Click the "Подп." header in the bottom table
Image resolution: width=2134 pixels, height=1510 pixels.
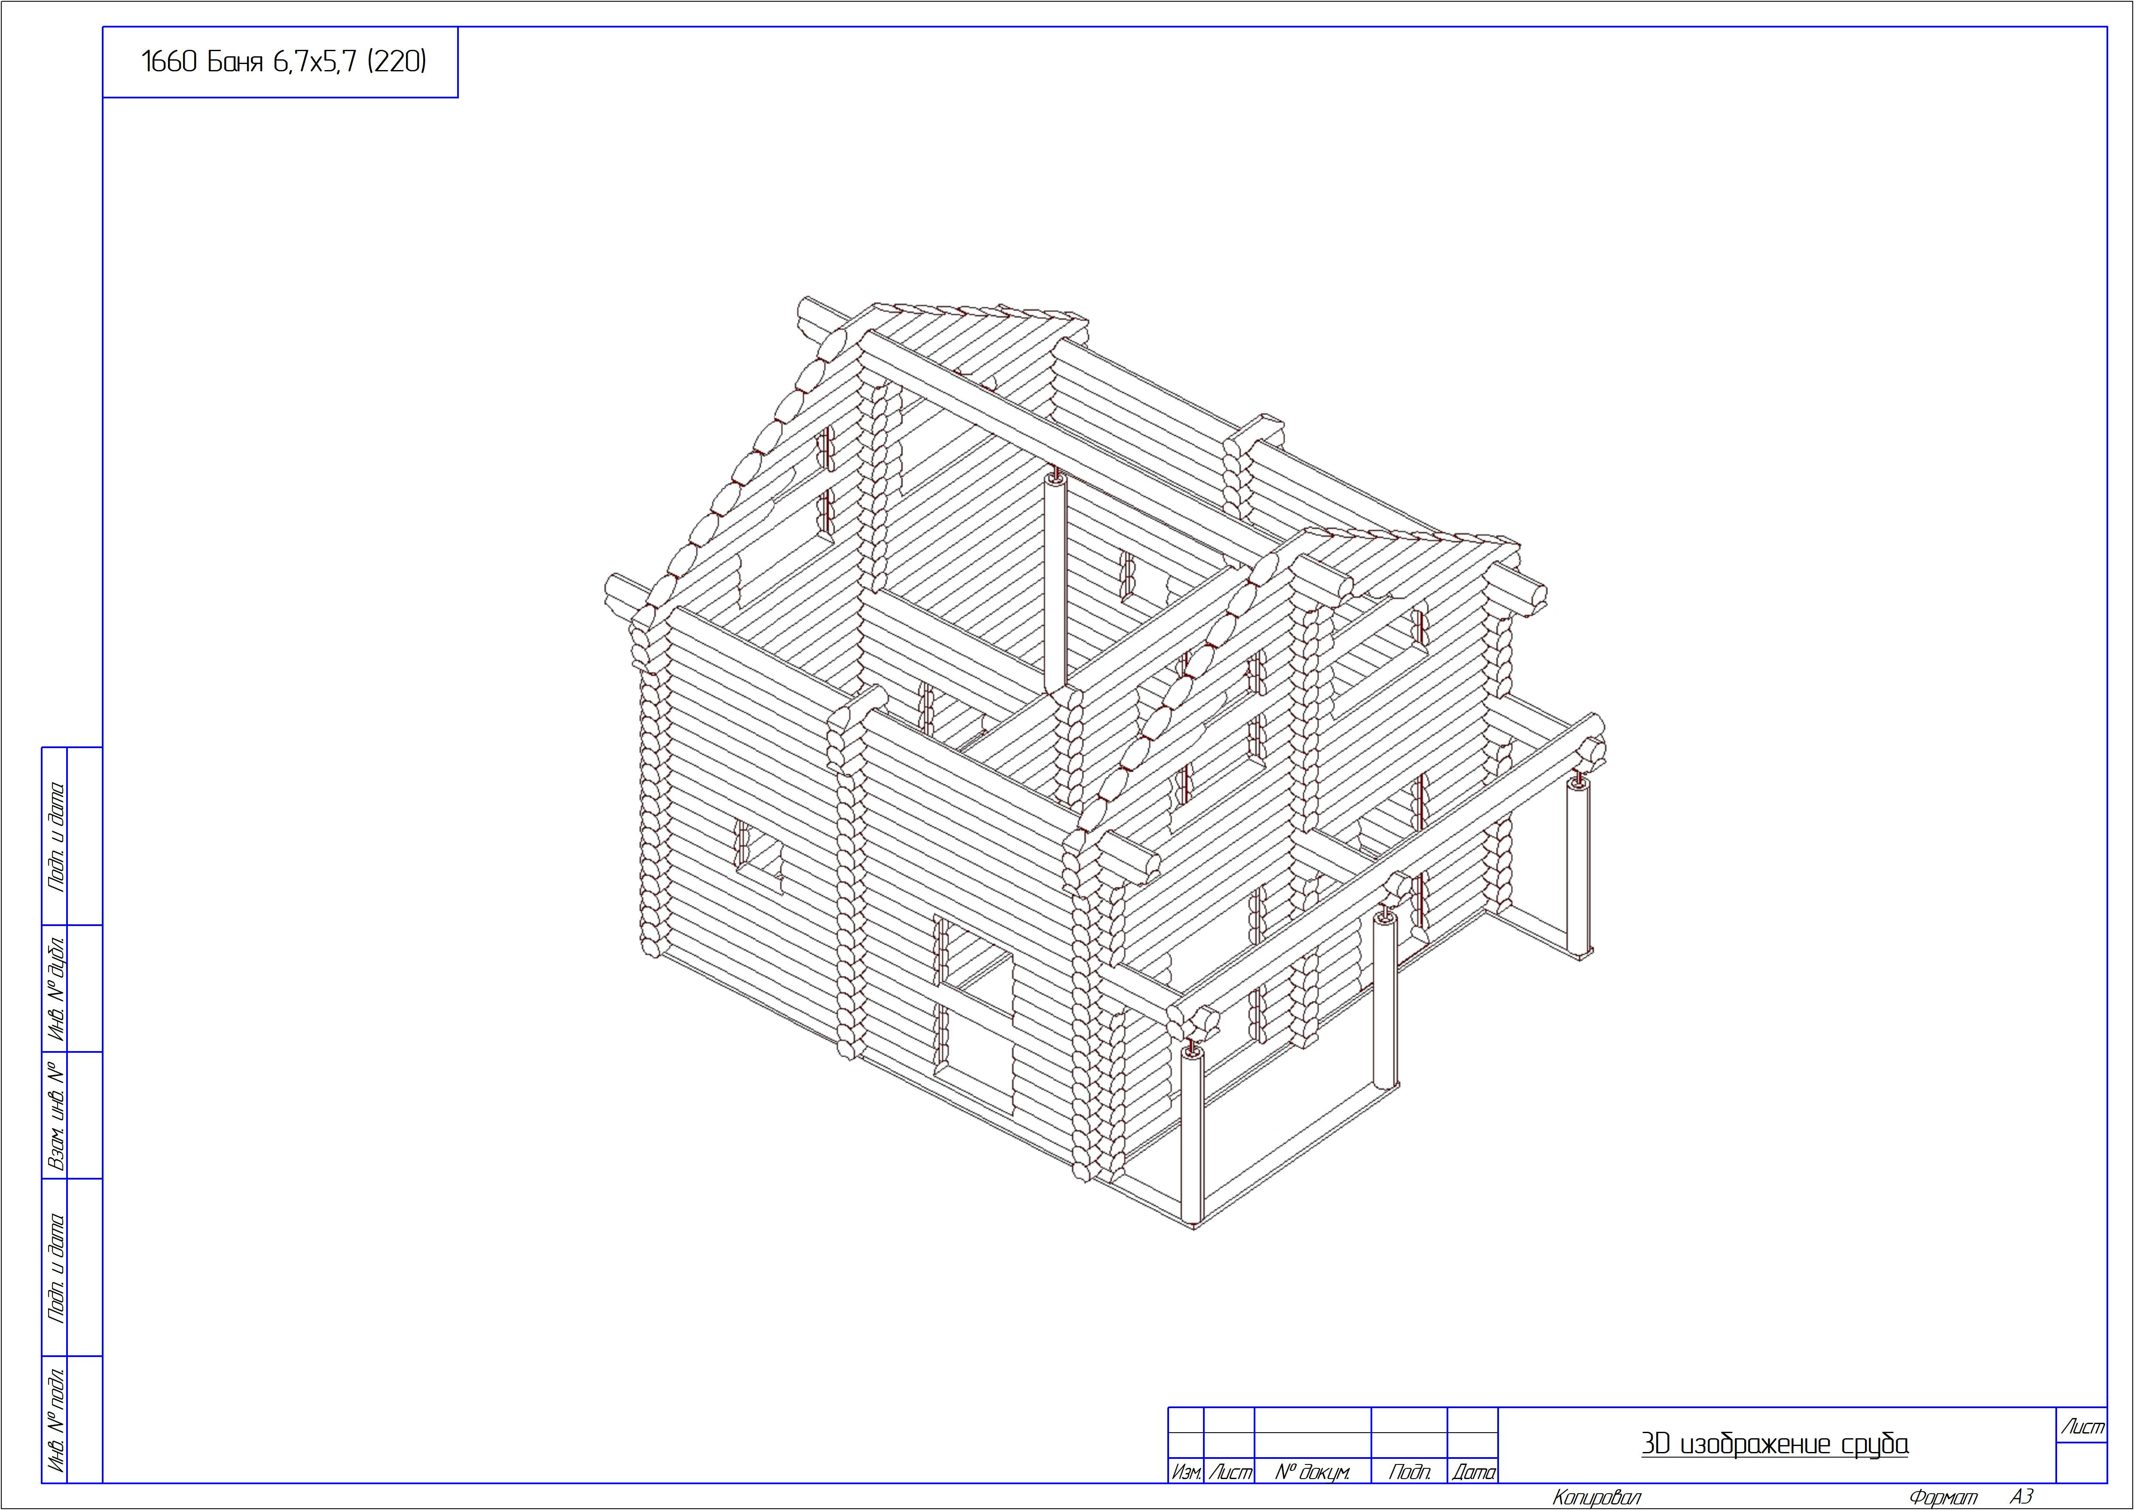click(x=1409, y=1472)
